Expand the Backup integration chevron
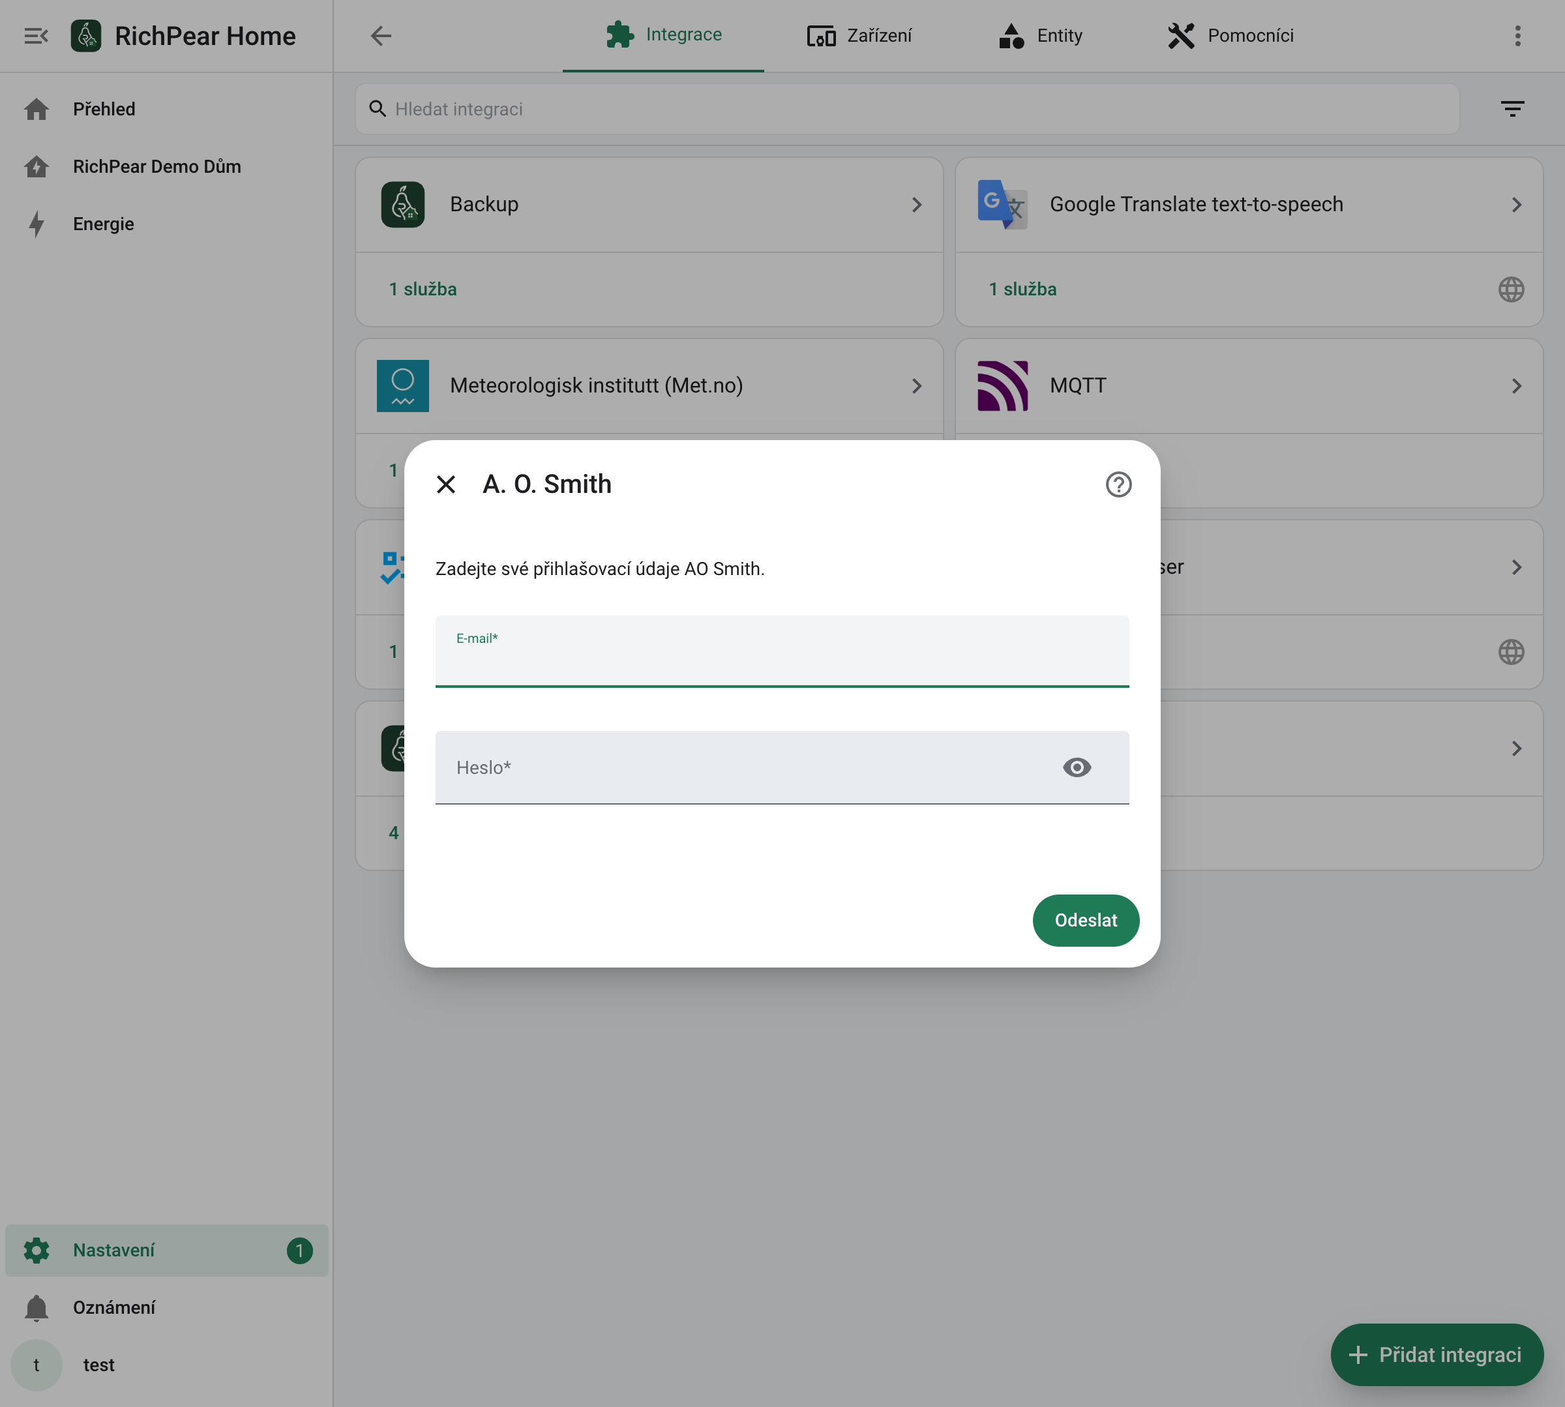Viewport: 1565px width, 1407px height. click(x=917, y=205)
